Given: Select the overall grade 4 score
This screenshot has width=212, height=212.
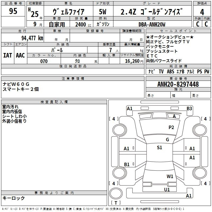Looking at the screenshot, I should pyautogui.click(x=202, y=12).
